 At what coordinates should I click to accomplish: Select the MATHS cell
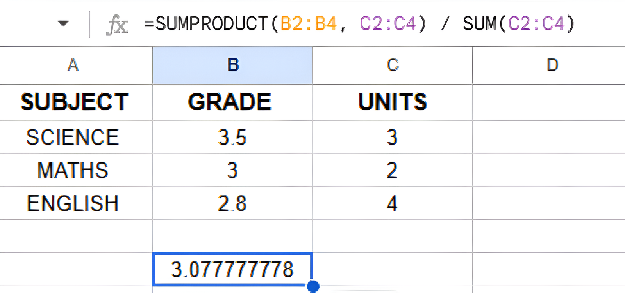(x=72, y=170)
